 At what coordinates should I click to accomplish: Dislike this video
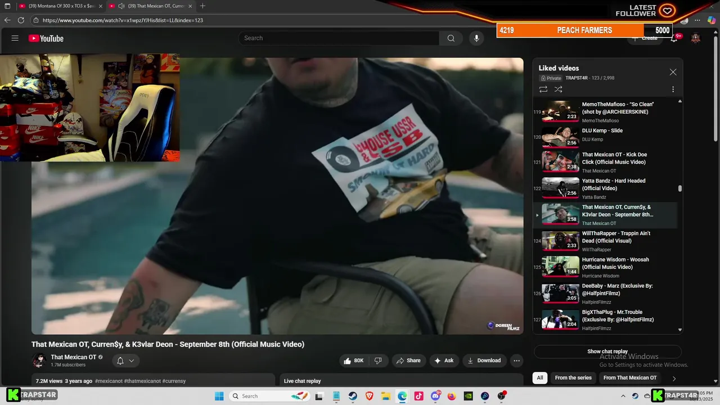378,361
